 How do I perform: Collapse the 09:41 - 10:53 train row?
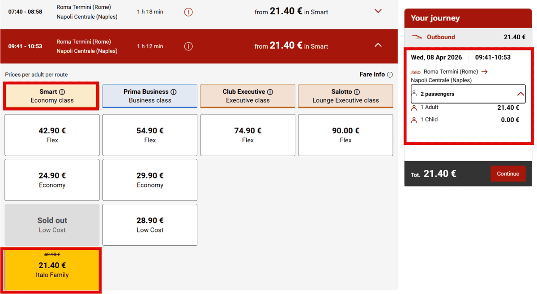point(378,45)
